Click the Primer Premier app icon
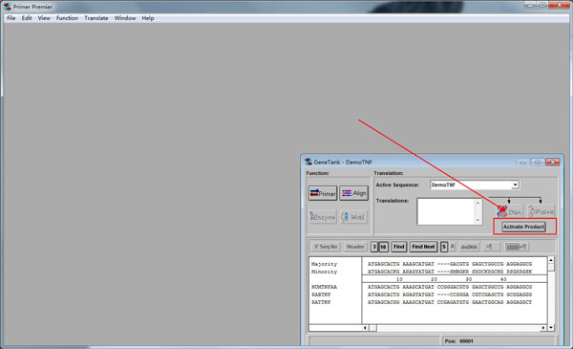Screen dimensions: 573x349 coord(8,7)
